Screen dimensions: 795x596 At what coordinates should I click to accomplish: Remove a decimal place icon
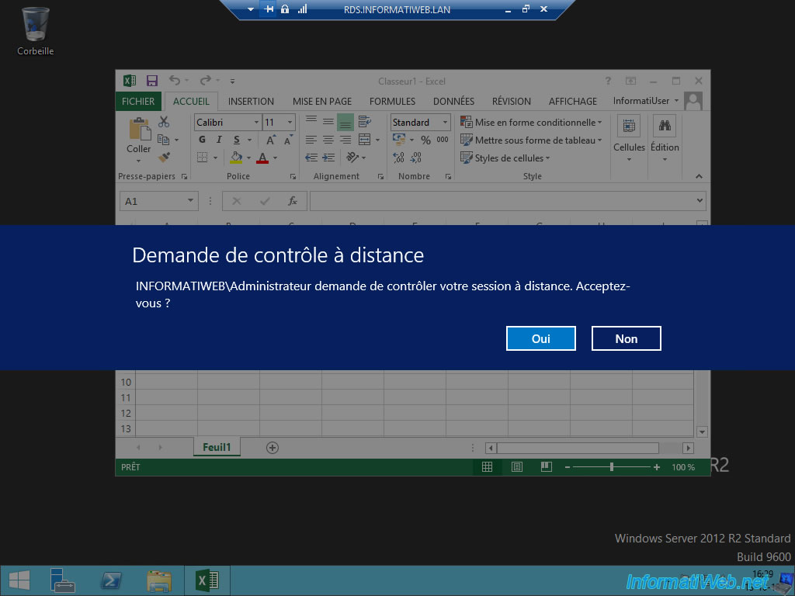(416, 158)
